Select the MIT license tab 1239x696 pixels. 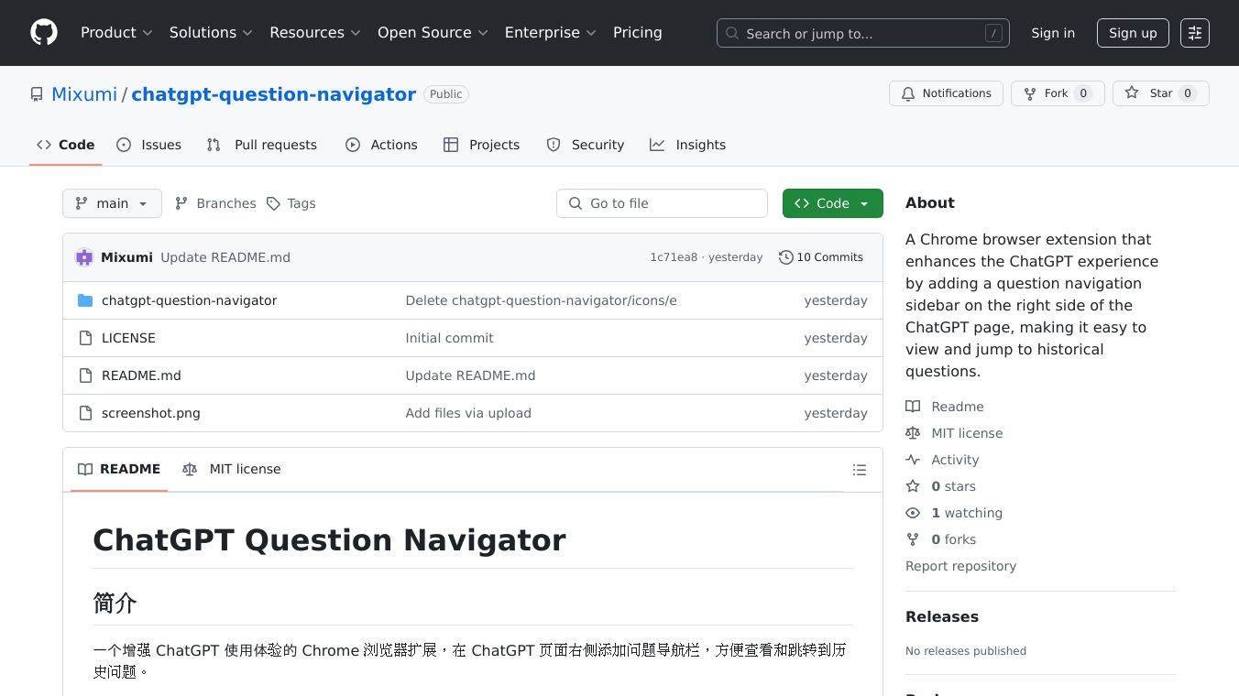pyautogui.click(x=232, y=469)
